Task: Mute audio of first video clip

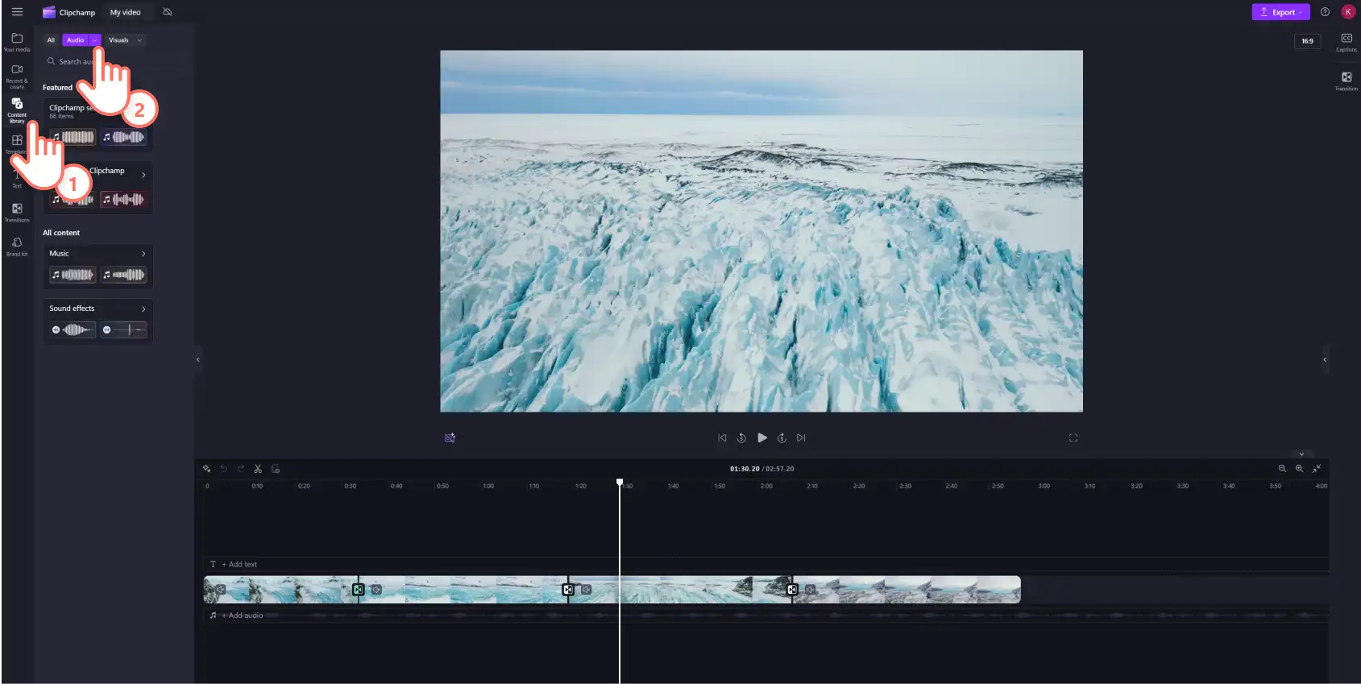Action: point(220,590)
